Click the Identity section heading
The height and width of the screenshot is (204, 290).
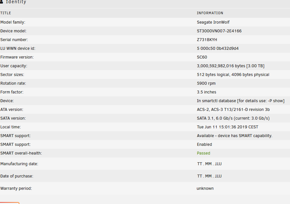click(16, 2)
